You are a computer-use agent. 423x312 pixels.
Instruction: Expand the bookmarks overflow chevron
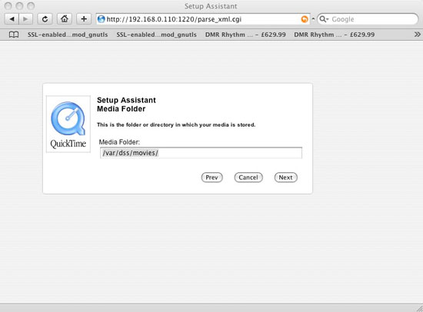417,35
